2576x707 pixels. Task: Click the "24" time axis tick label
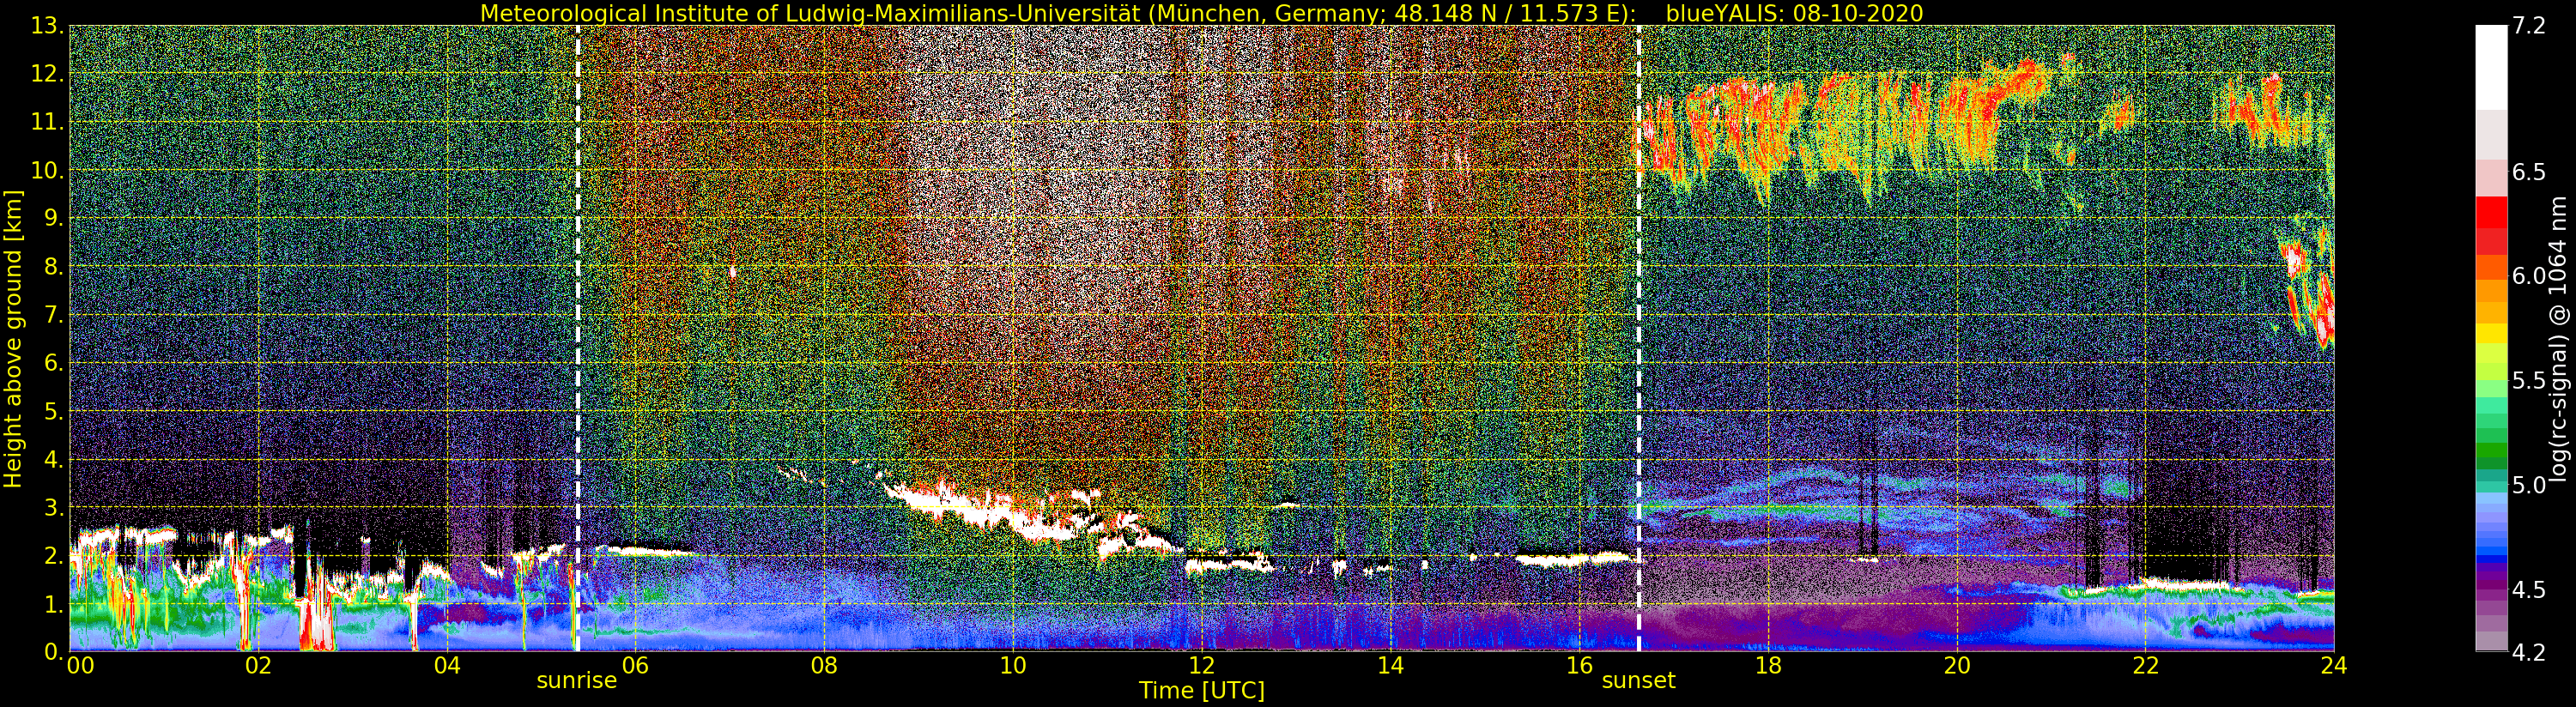[x=2334, y=666]
